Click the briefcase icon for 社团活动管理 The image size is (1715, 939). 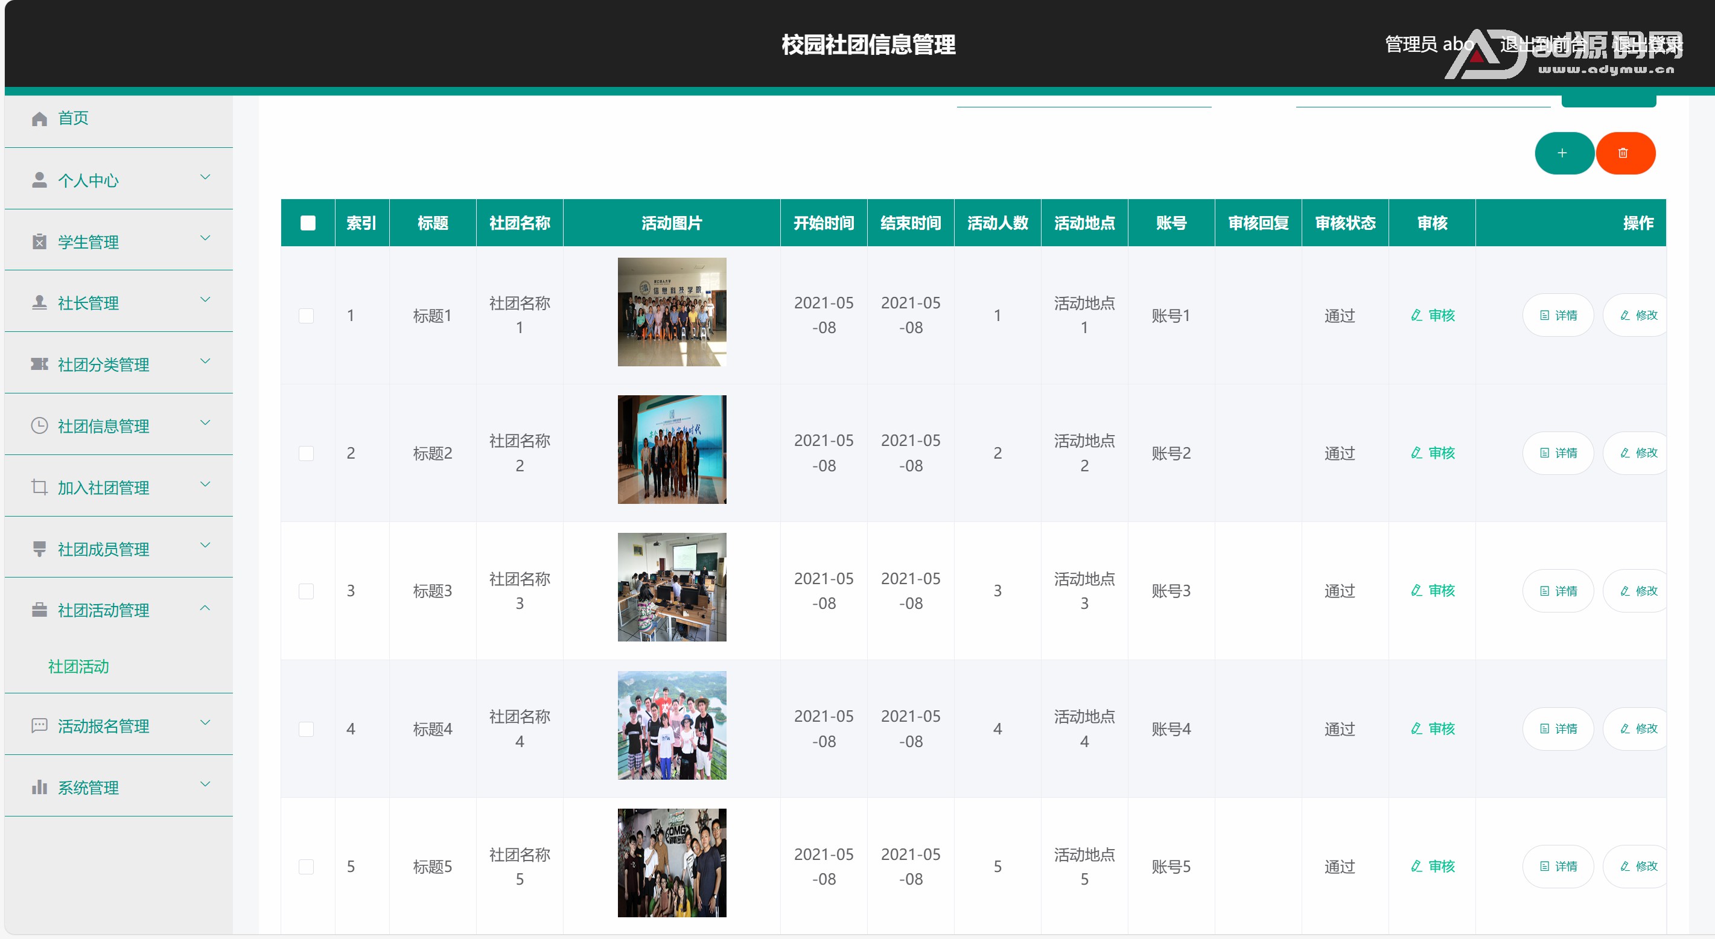coord(39,610)
